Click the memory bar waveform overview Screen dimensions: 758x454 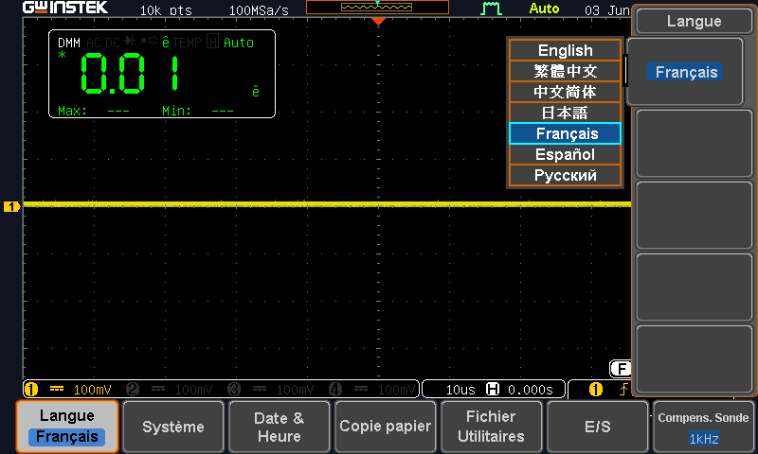coord(377,8)
